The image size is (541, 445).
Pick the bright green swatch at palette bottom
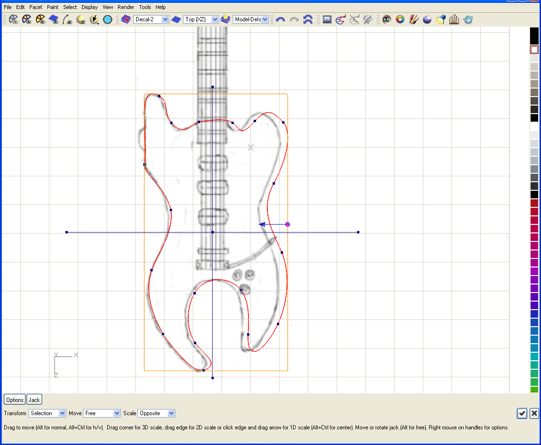pos(534,390)
